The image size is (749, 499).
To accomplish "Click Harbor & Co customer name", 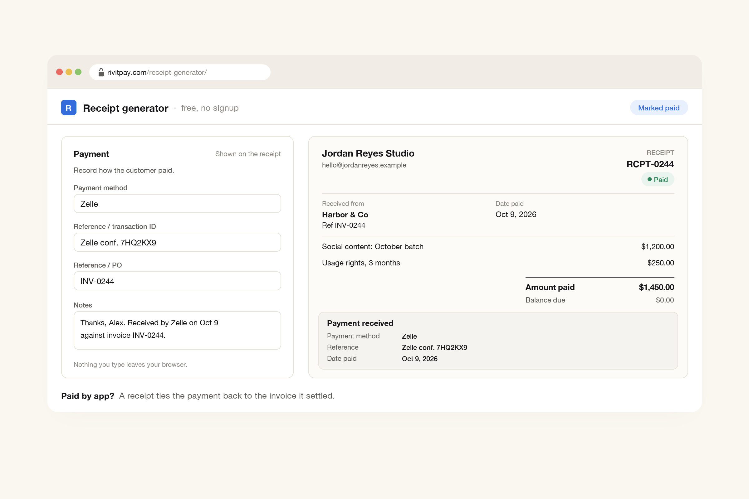I will [x=345, y=215].
